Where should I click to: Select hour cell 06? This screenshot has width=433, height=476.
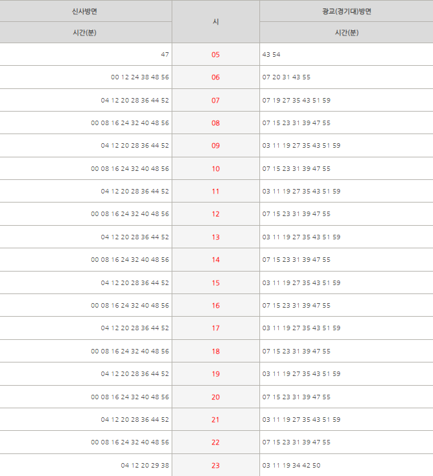(216, 77)
